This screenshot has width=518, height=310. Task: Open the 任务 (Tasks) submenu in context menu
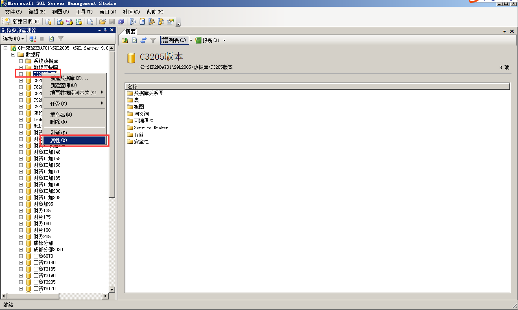pyautogui.click(x=75, y=104)
